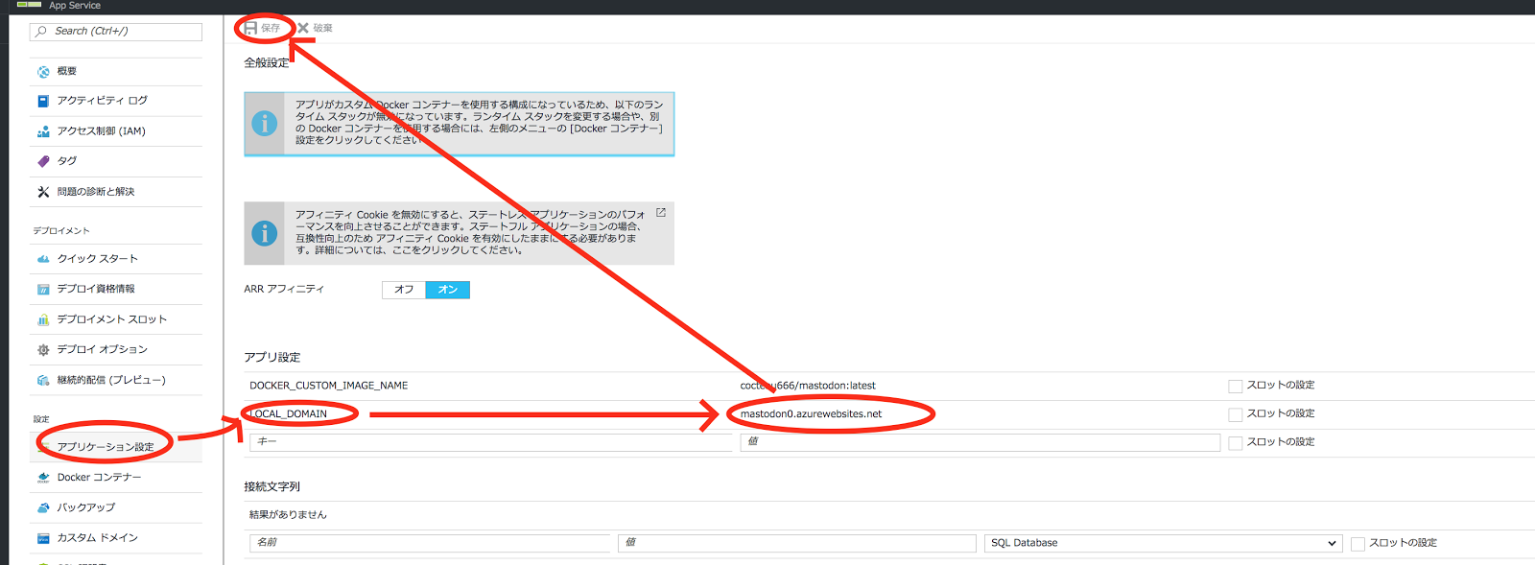Screen dimensions: 1535x565
Task: Click the アクティビティ ログ icon
Action: pyautogui.click(x=43, y=101)
